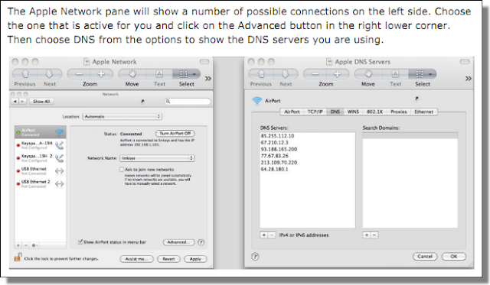Select DNS server 67.210.12.3
Image resolution: width=490 pixels, height=285 pixels.
pos(274,142)
